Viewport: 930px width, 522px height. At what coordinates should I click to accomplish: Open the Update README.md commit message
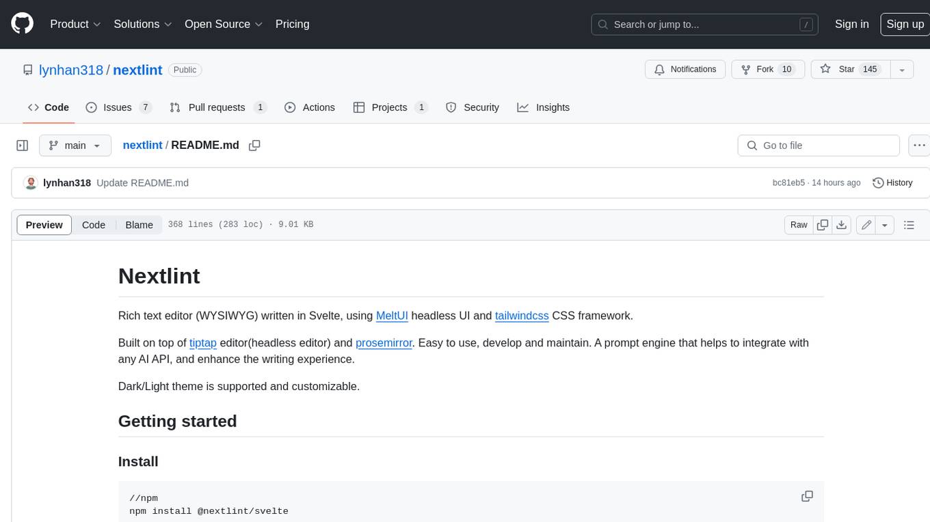click(142, 183)
